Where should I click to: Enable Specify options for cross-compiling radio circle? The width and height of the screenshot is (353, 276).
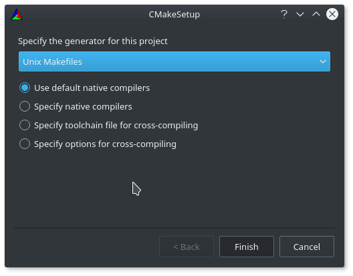(x=25, y=144)
